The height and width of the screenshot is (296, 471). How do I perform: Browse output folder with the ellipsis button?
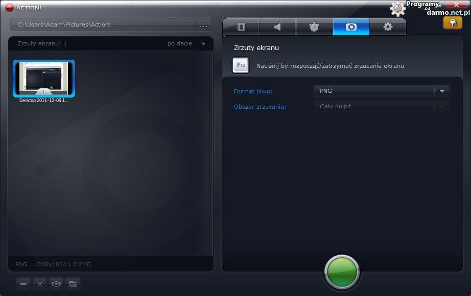pos(204,24)
